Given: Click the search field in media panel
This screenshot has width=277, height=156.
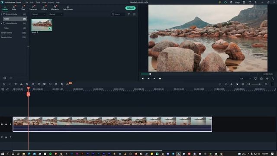Looking at the screenshot, I should [118, 14].
